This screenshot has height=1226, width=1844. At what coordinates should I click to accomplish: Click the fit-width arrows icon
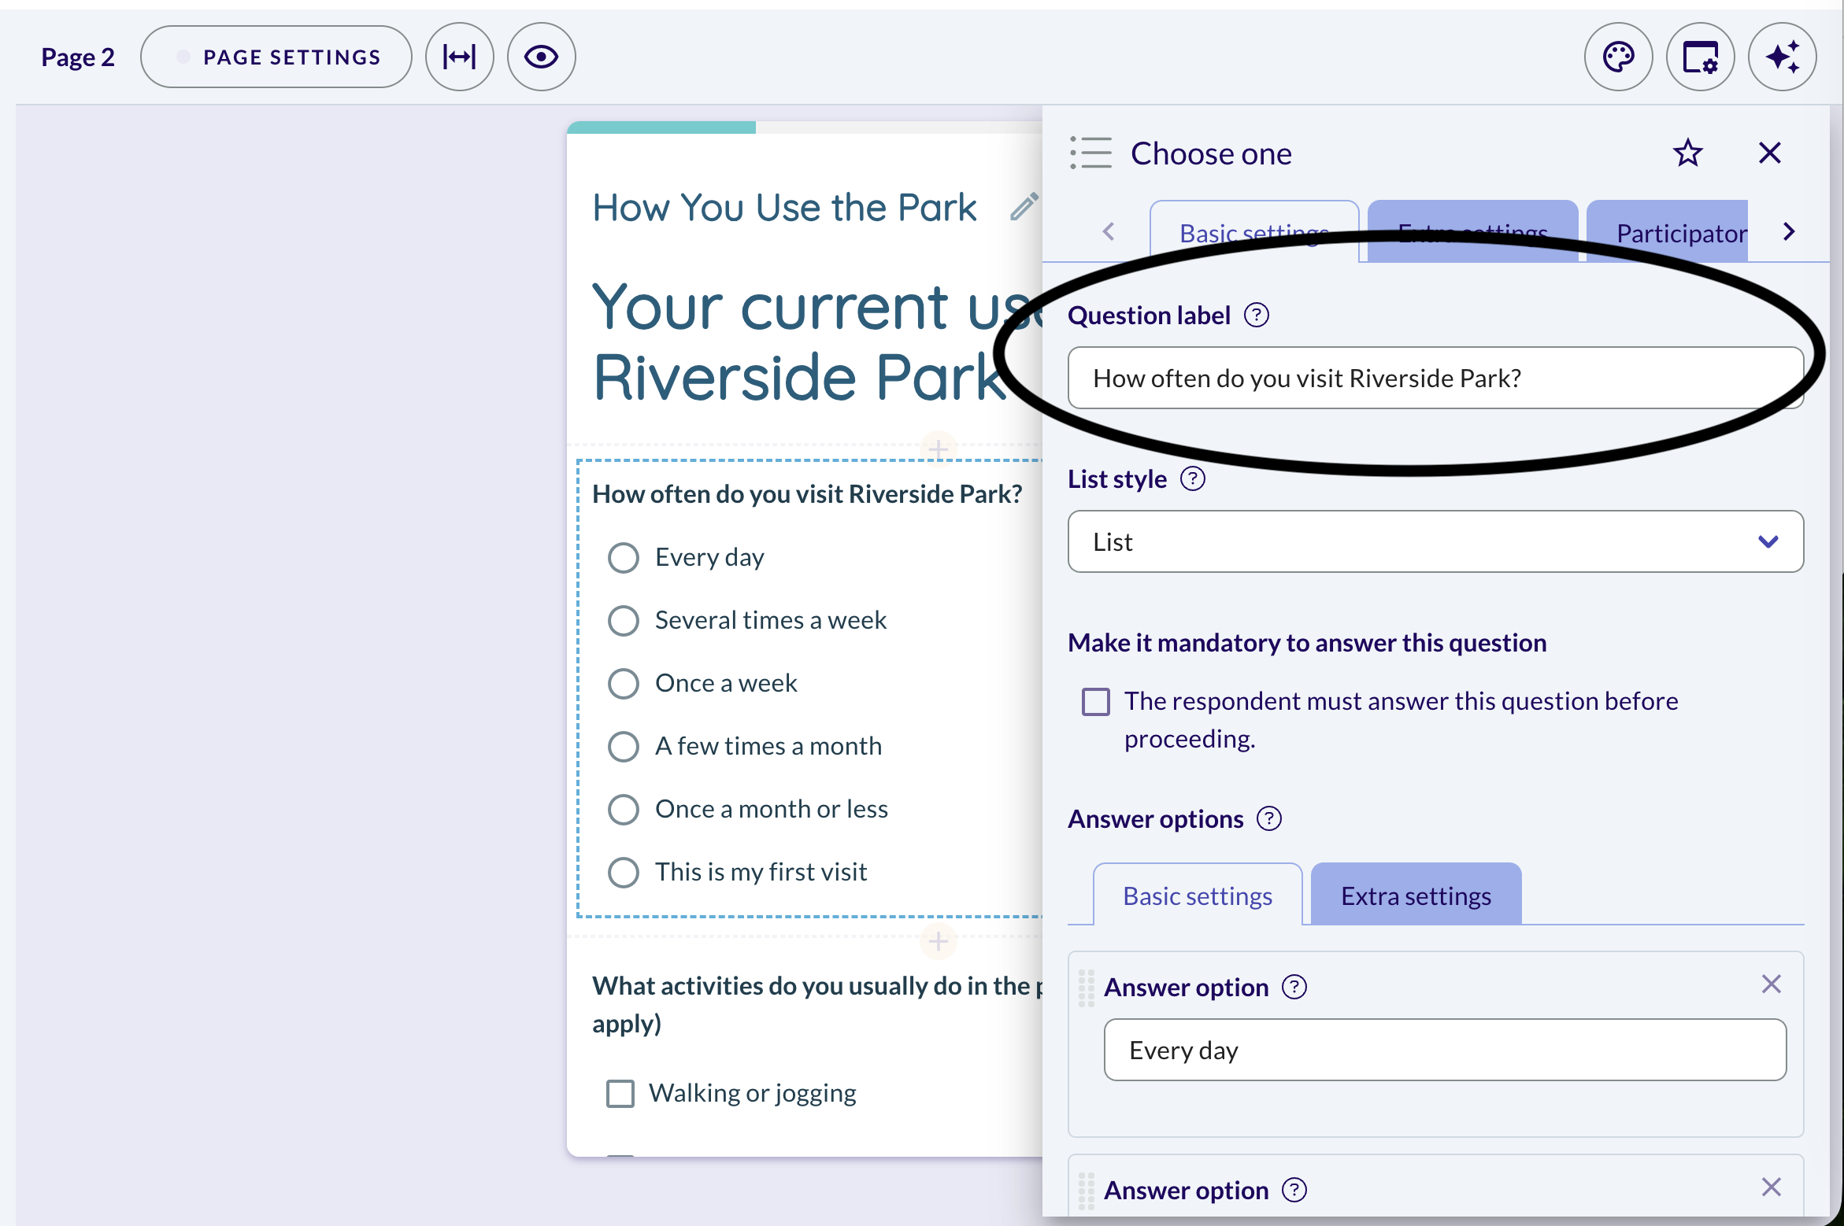459,57
